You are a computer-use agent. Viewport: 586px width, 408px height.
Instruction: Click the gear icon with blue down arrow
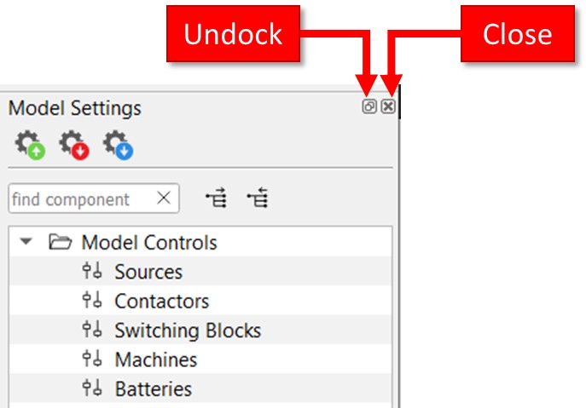coord(119,145)
